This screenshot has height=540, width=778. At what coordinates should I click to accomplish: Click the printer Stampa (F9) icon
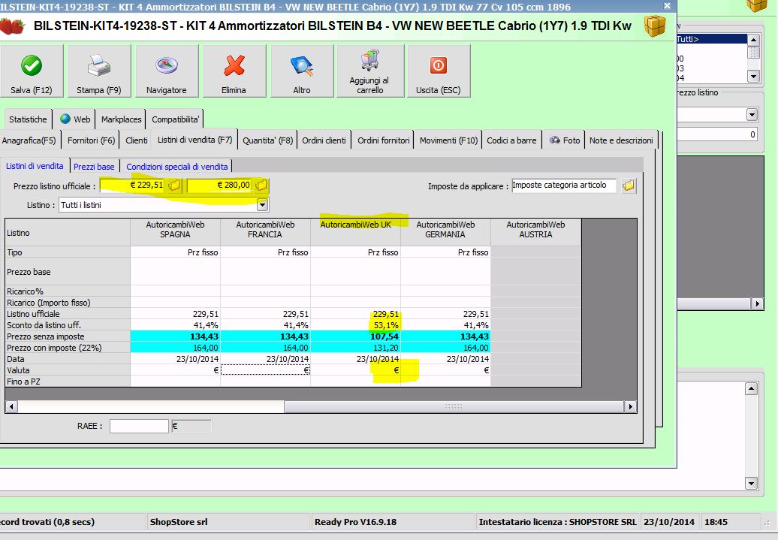coord(99,66)
